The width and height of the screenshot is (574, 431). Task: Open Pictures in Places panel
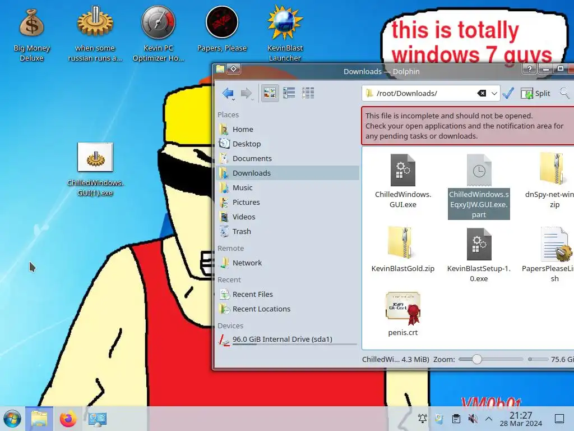pos(287,202)
